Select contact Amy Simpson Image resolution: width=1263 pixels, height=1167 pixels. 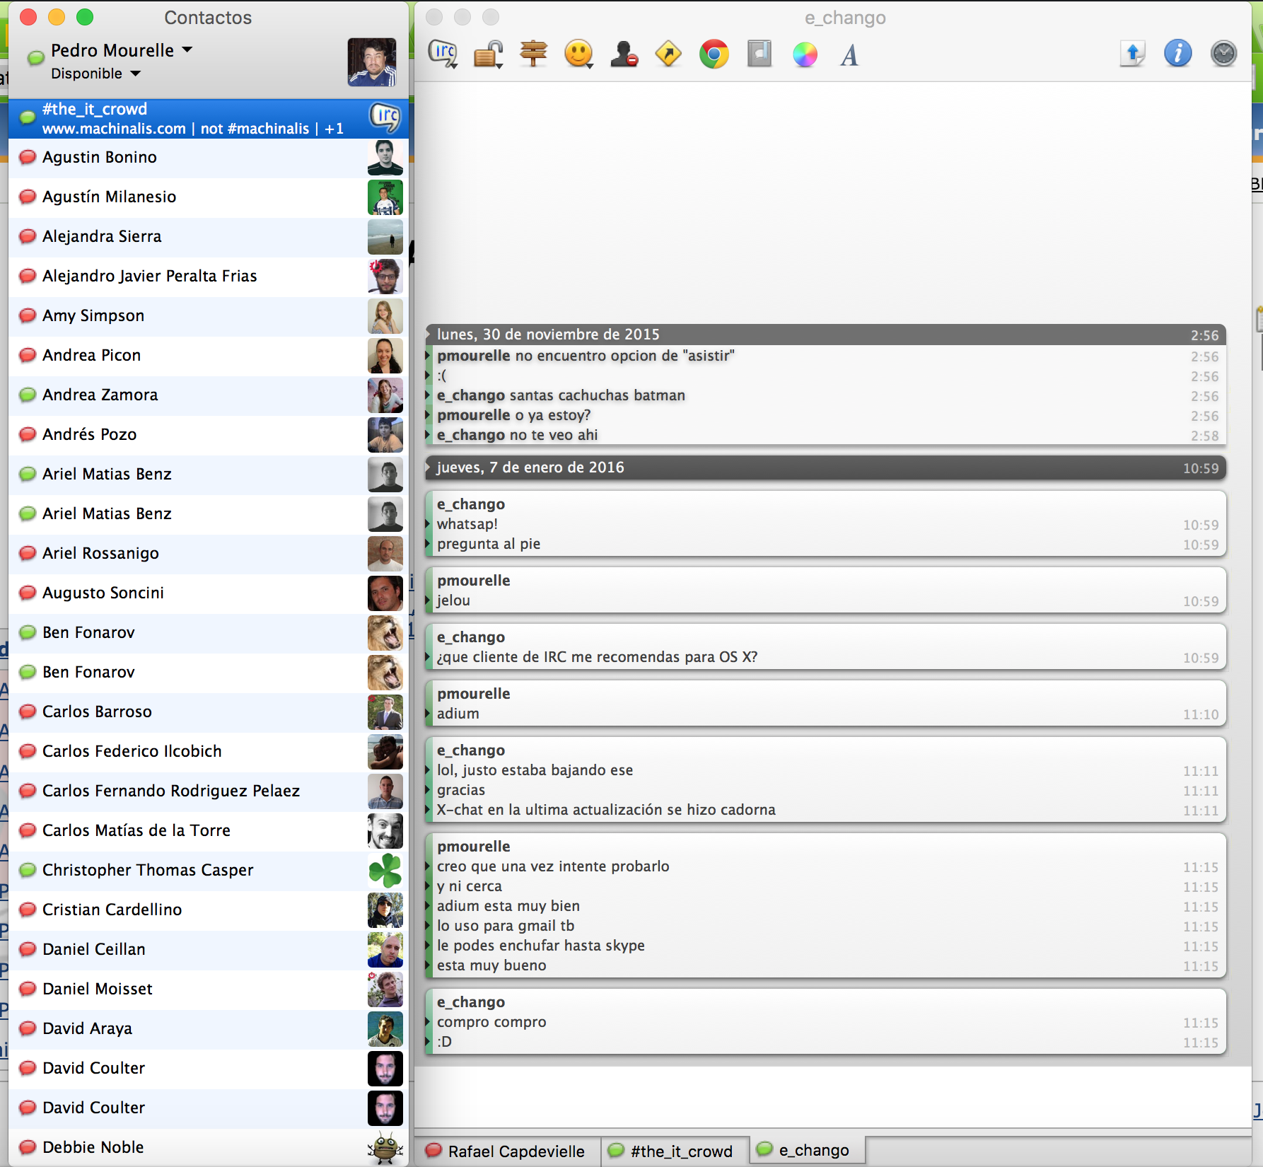tap(209, 315)
